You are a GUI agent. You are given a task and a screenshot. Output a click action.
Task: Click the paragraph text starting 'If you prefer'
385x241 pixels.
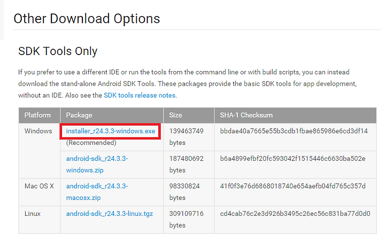(187, 84)
